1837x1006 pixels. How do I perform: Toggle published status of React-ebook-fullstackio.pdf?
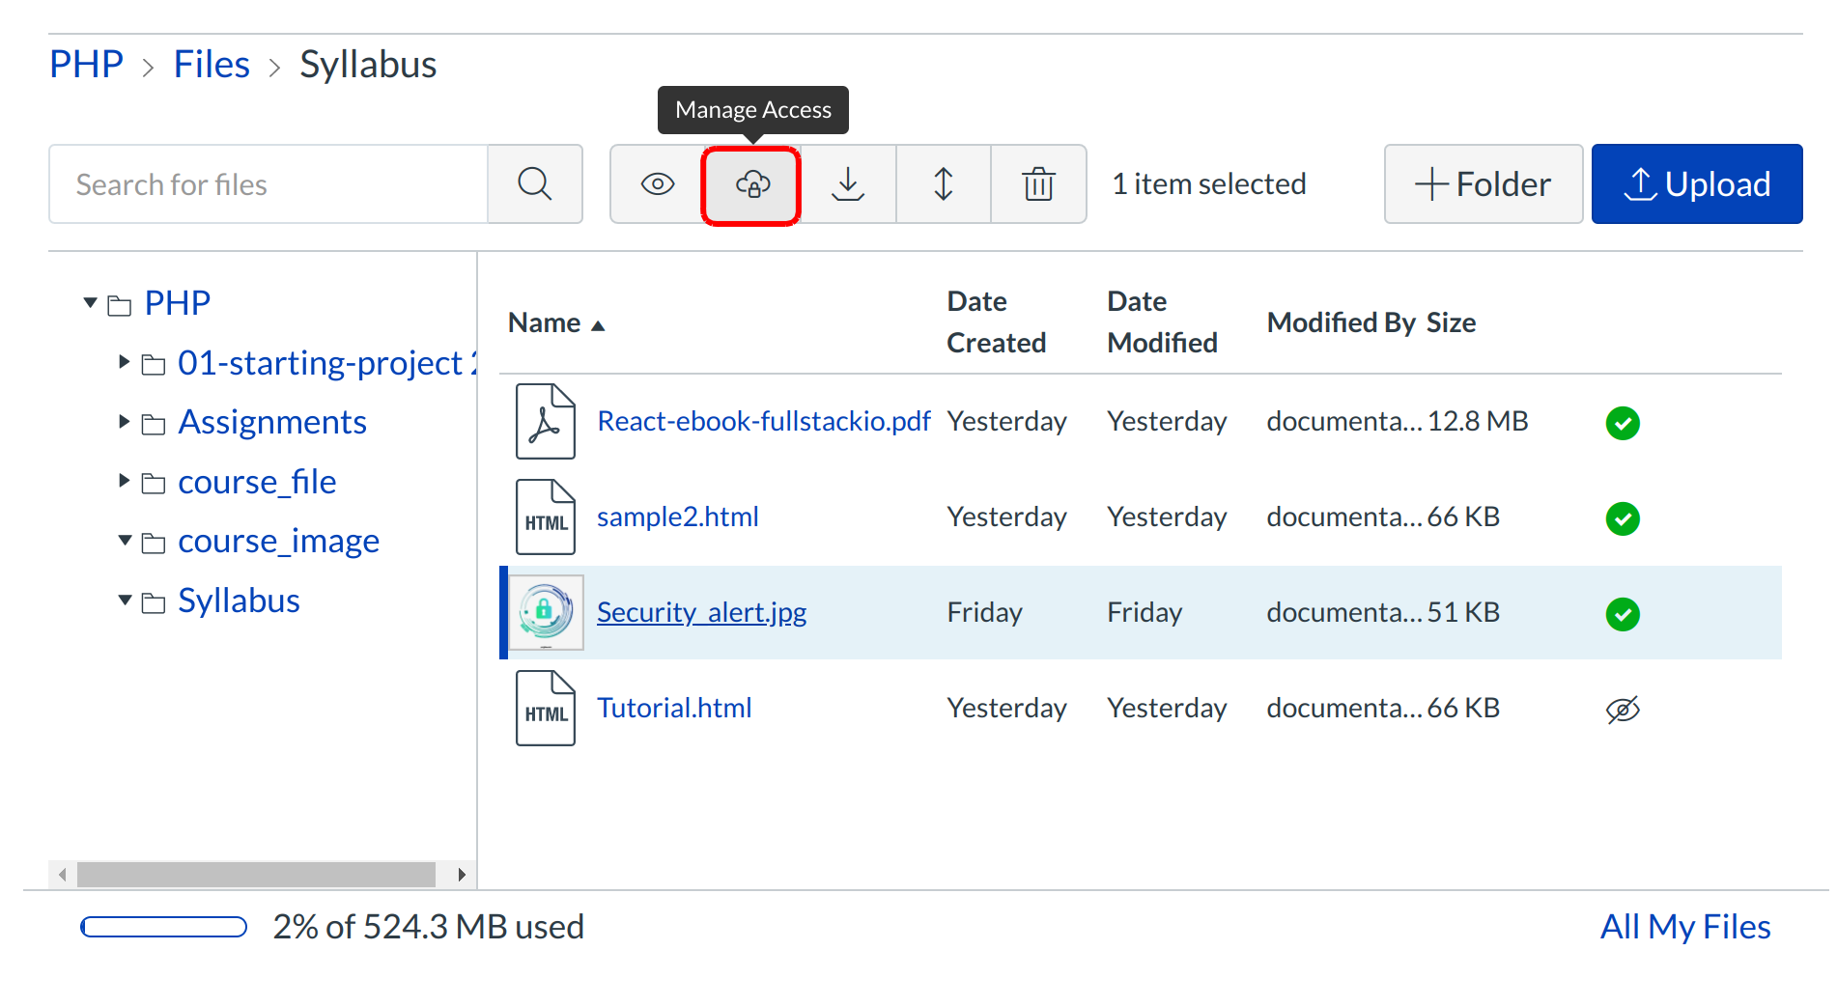[1622, 423]
